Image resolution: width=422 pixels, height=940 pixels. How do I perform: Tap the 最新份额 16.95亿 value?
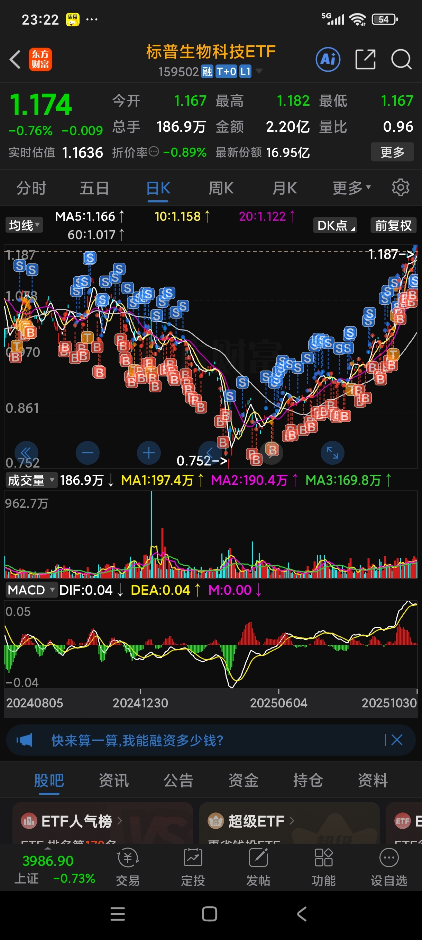pos(288,152)
